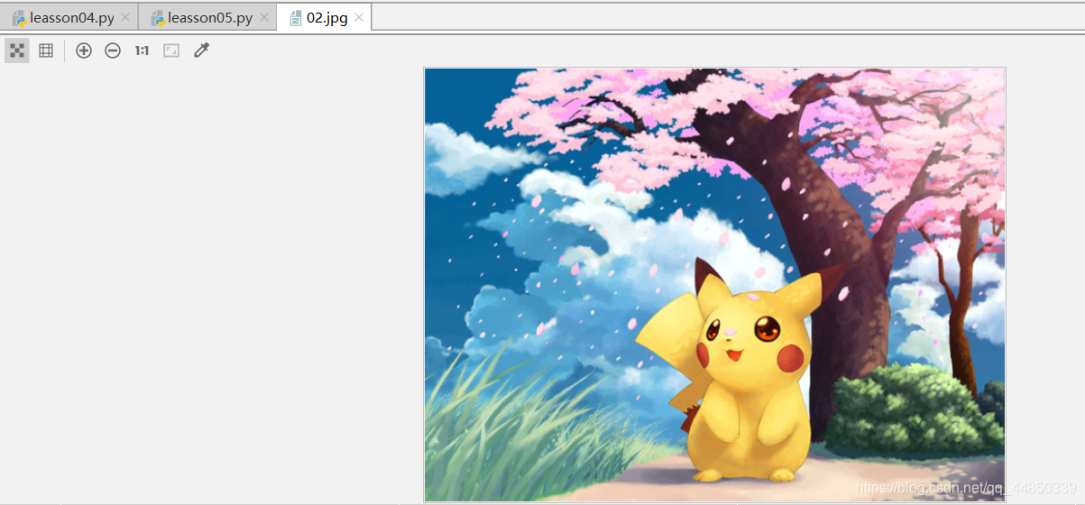
Task: Fit image to window size
Action: pos(171,50)
